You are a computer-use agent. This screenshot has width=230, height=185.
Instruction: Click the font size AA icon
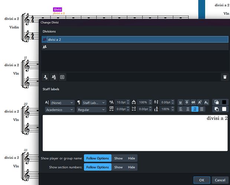[x=111, y=102]
